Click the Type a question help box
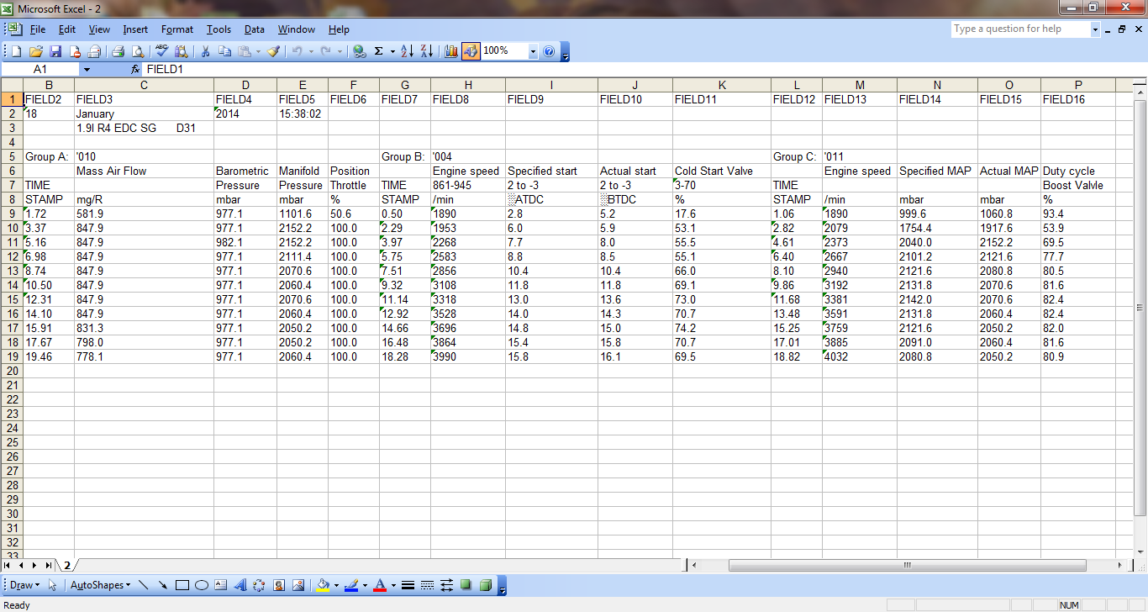The width and height of the screenshot is (1148, 612). (1019, 29)
